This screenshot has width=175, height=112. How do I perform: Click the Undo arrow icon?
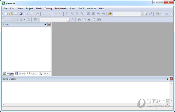44,14
